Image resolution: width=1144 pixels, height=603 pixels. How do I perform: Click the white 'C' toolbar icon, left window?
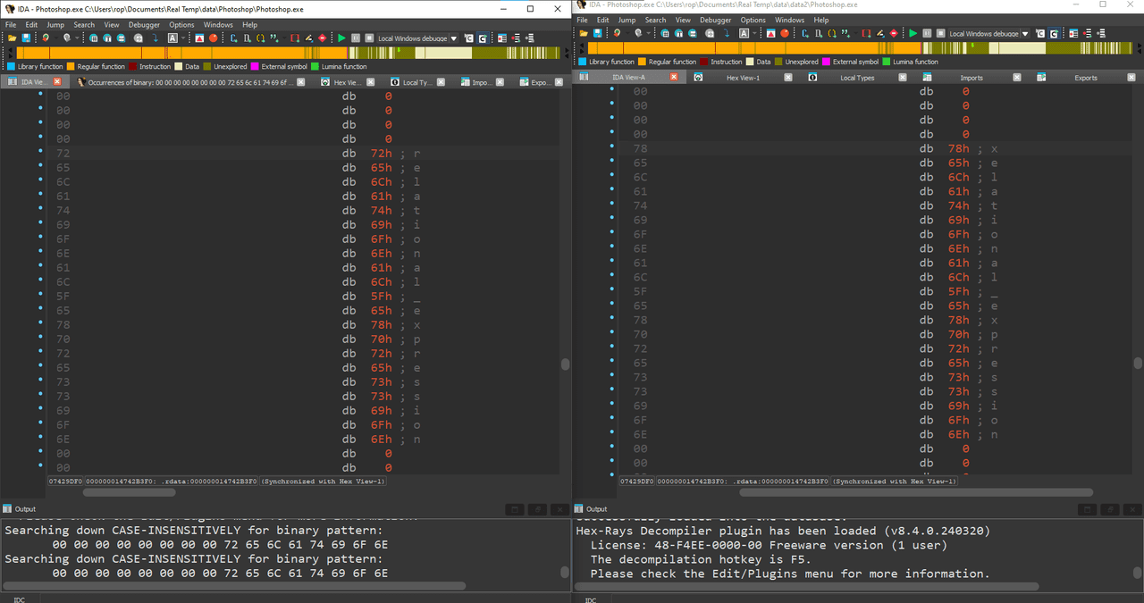click(x=468, y=38)
